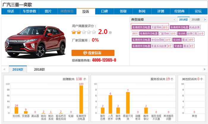This screenshot has height=124, width=208.
Task: Click the 其他 axis label in last chart
Action: pos(194,116)
